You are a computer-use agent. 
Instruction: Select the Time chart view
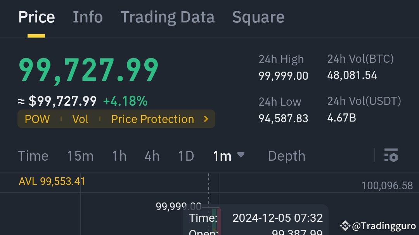[33, 156]
